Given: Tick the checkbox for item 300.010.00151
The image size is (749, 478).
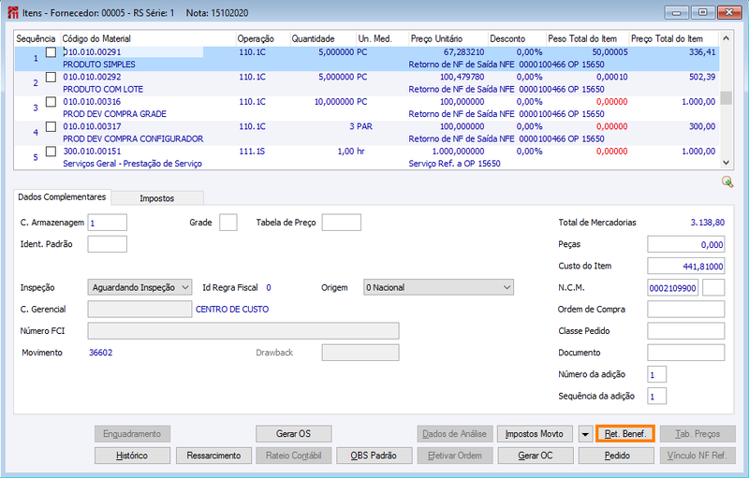Looking at the screenshot, I should tap(51, 152).
